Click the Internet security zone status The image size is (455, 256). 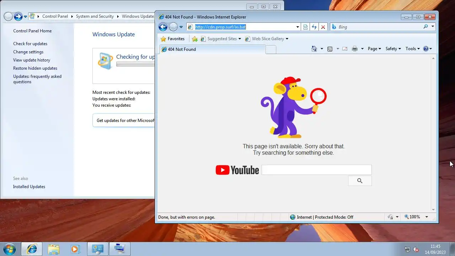[322, 217]
